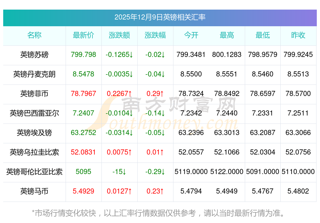320x223 pixels.
Task: Click opening value 799.3481
Action: click(x=191, y=55)
